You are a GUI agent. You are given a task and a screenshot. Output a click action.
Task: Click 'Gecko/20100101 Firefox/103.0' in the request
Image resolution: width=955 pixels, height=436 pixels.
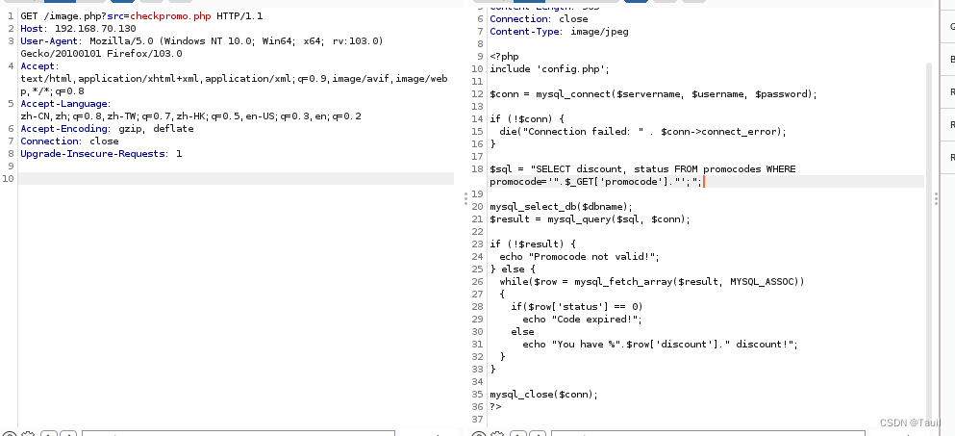pyautogui.click(x=101, y=54)
